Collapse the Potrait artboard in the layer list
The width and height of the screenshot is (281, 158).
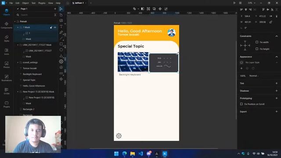[x=15, y=22]
